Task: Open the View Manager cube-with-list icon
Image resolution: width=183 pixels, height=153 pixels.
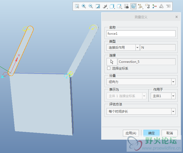Action: (x=119, y=6)
